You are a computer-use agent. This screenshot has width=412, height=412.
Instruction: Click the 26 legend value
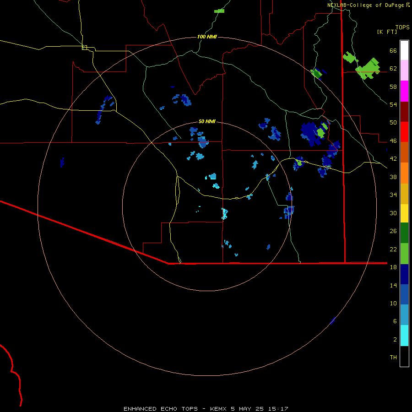click(x=393, y=231)
